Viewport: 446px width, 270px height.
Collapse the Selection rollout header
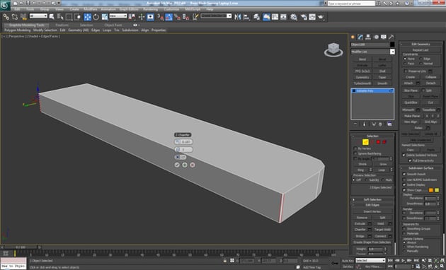372,136
